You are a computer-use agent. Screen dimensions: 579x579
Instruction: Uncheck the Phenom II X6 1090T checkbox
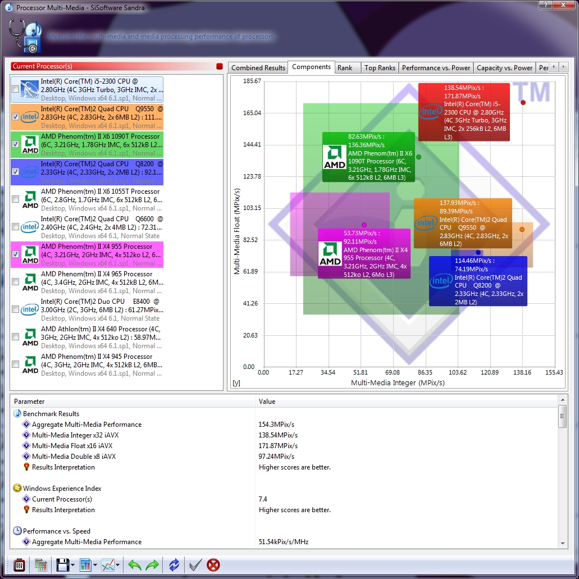pos(16,144)
